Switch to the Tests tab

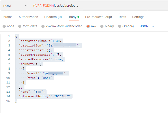122,17
